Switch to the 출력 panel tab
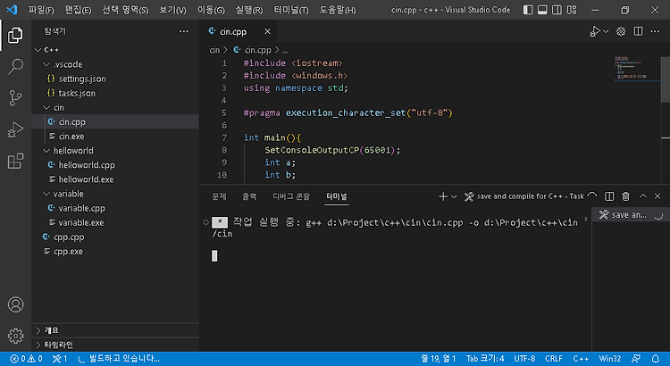The height and width of the screenshot is (366, 670). pos(249,196)
